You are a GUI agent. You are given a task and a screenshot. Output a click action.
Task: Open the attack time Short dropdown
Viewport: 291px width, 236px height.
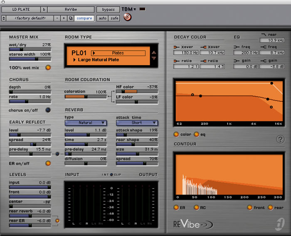tap(137, 123)
